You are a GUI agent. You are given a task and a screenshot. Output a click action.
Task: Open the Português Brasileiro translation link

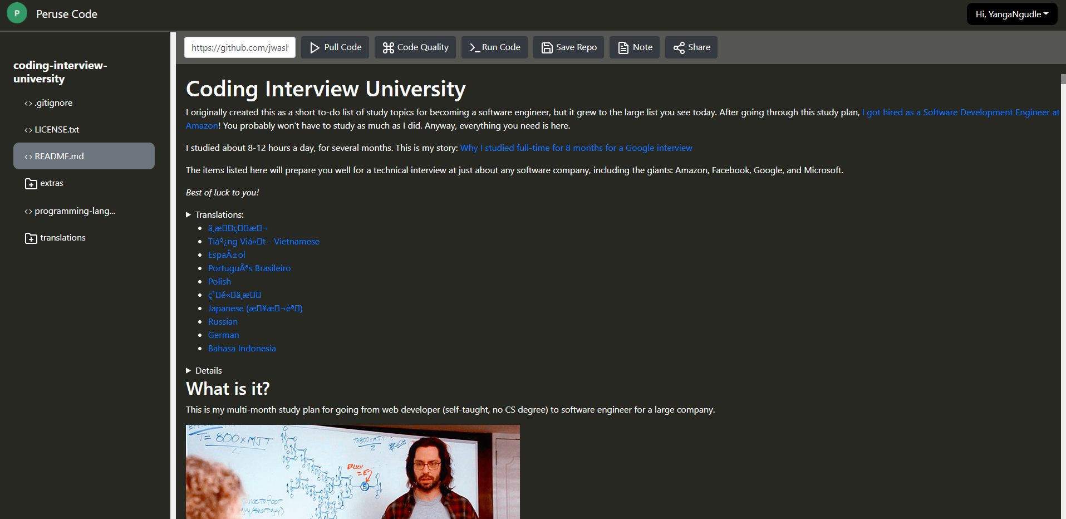coord(249,268)
